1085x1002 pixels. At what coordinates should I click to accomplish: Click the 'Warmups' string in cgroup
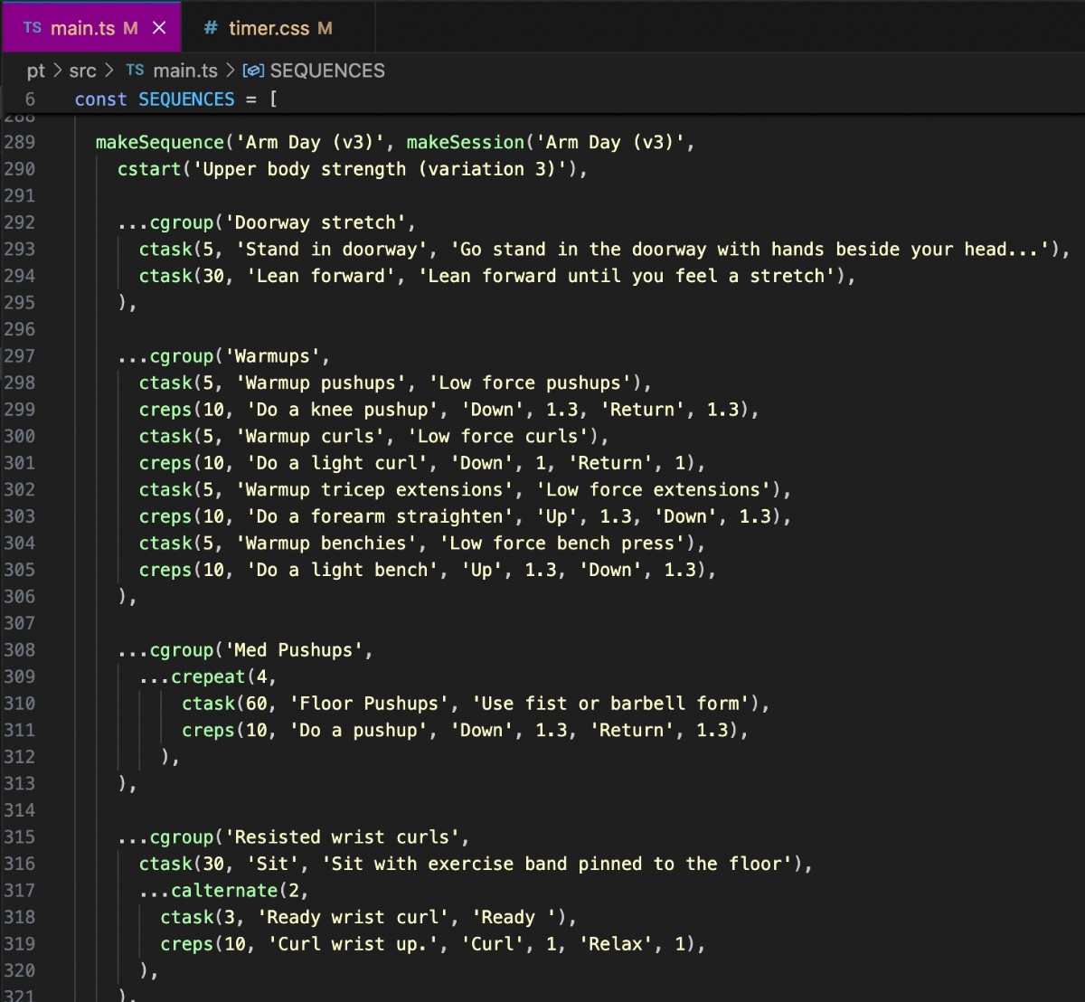tap(272, 356)
